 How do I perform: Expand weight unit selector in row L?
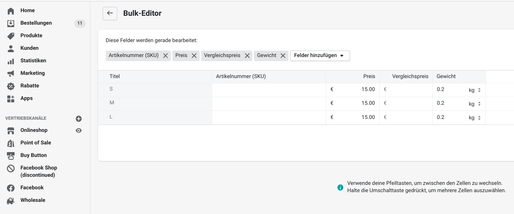coord(474,118)
